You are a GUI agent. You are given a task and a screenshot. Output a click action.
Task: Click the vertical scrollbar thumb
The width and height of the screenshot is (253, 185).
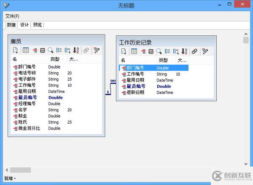[246, 40]
